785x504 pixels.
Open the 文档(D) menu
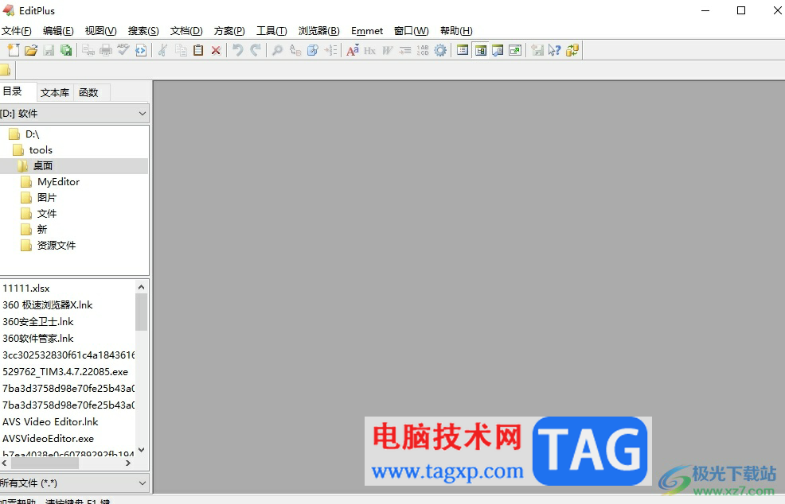coord(186,31)
